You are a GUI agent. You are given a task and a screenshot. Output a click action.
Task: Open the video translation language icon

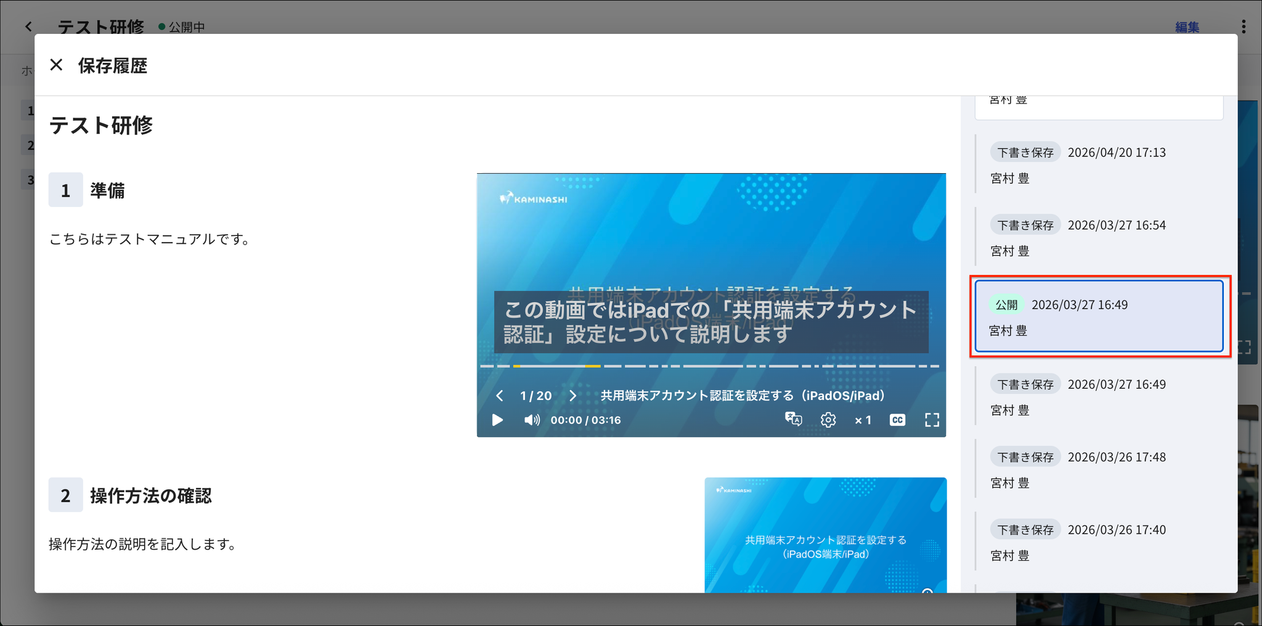[x=793, y=420]
